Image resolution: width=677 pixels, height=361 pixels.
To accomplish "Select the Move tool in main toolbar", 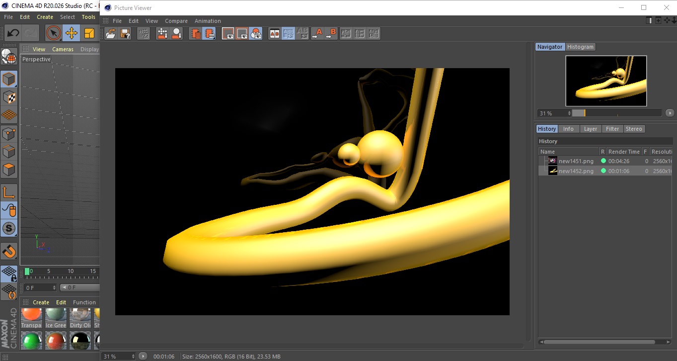I will 72,33.
